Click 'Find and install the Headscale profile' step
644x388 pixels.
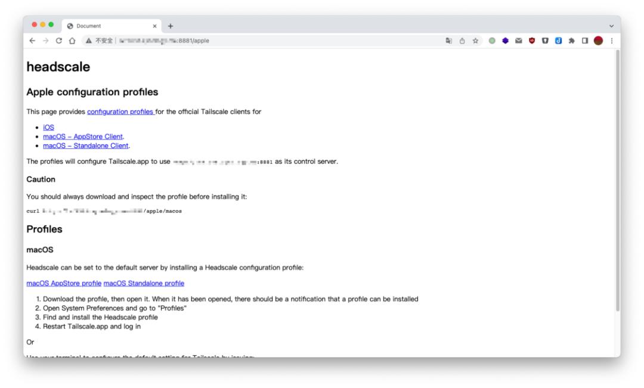coord(100,318)
